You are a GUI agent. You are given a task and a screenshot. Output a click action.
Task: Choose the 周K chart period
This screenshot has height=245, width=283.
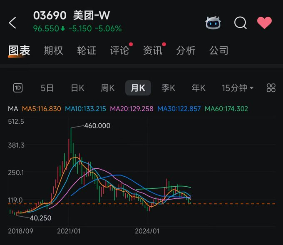coord(107,88)
